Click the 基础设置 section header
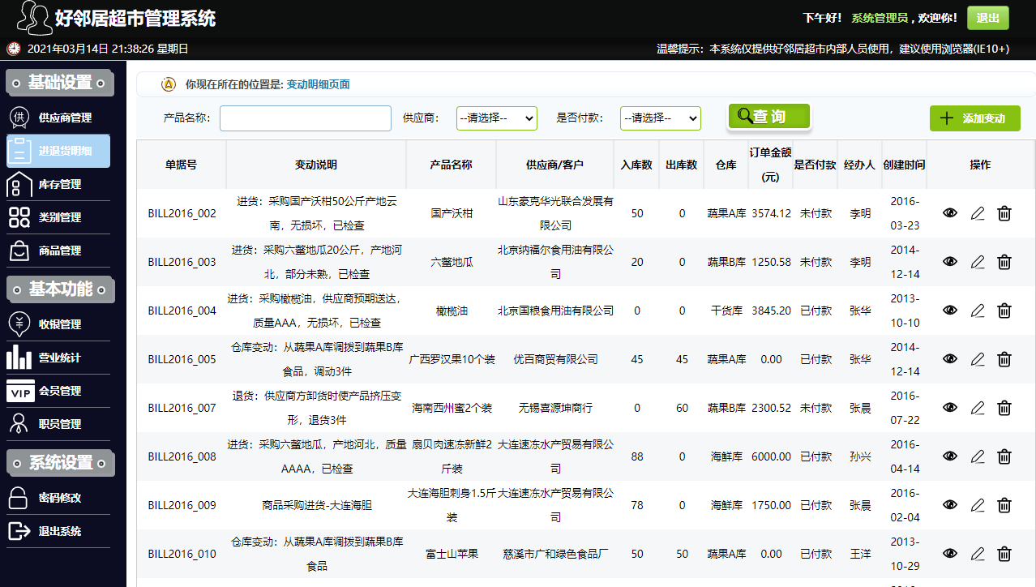This screenshot has height=587, width=1036. [x=60, y=83]
